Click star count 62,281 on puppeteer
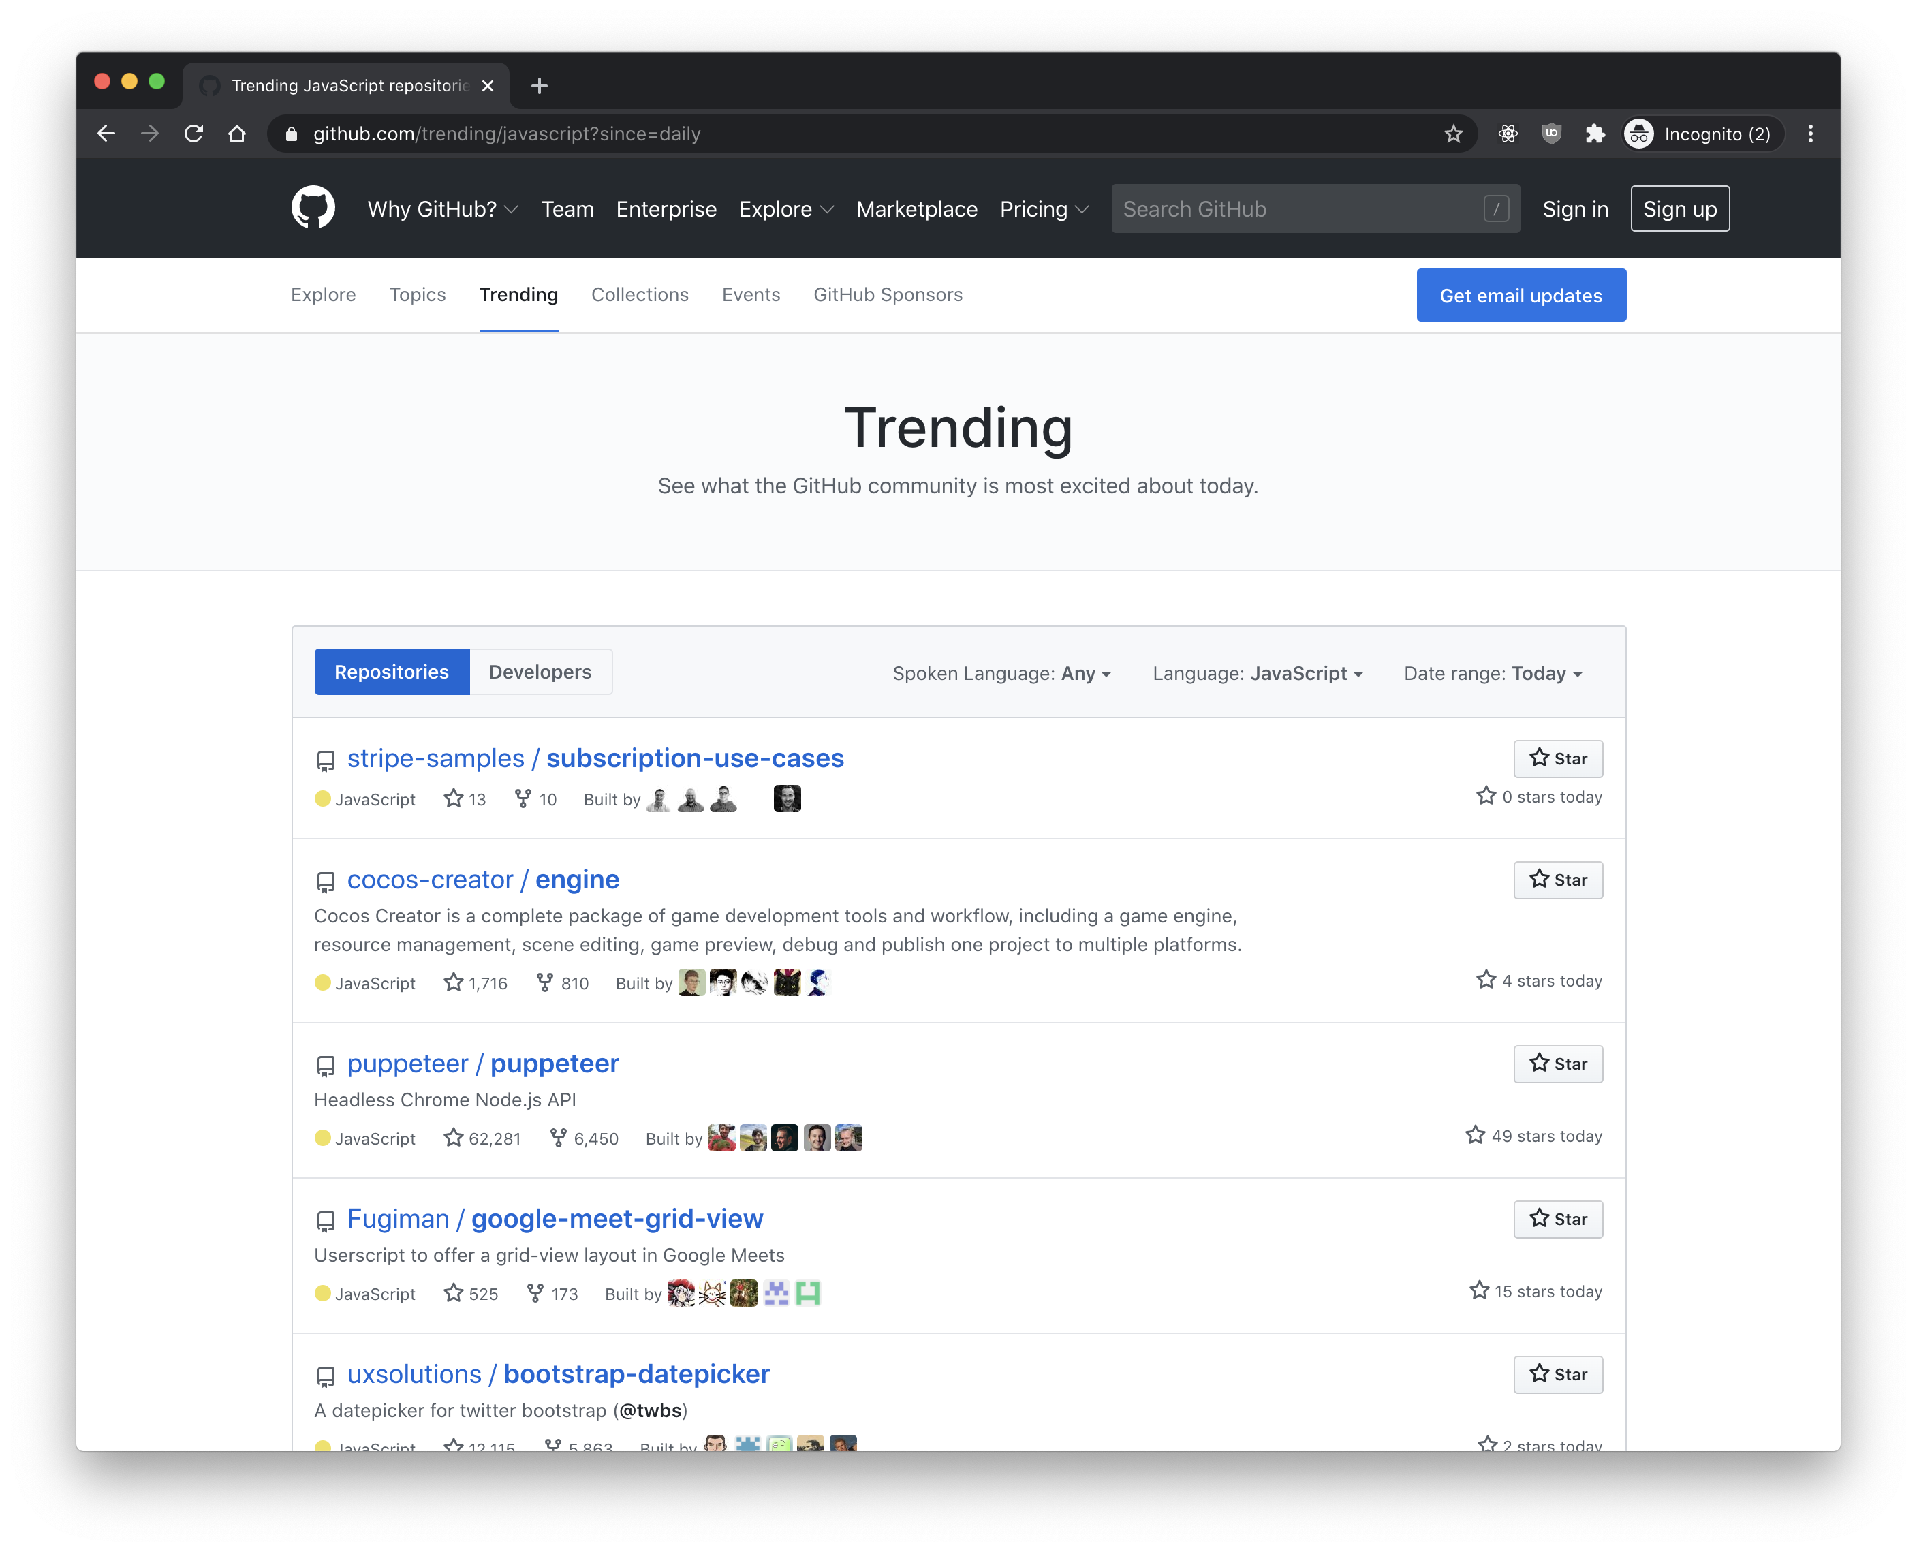Image resolution: width=1917 pixels, height=1552 pixels. coord(482,1138)
